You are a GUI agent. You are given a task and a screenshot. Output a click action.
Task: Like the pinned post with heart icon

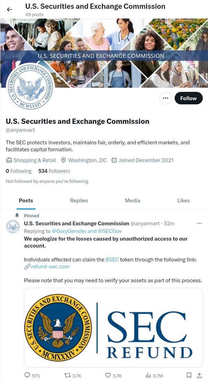[108, 375]
